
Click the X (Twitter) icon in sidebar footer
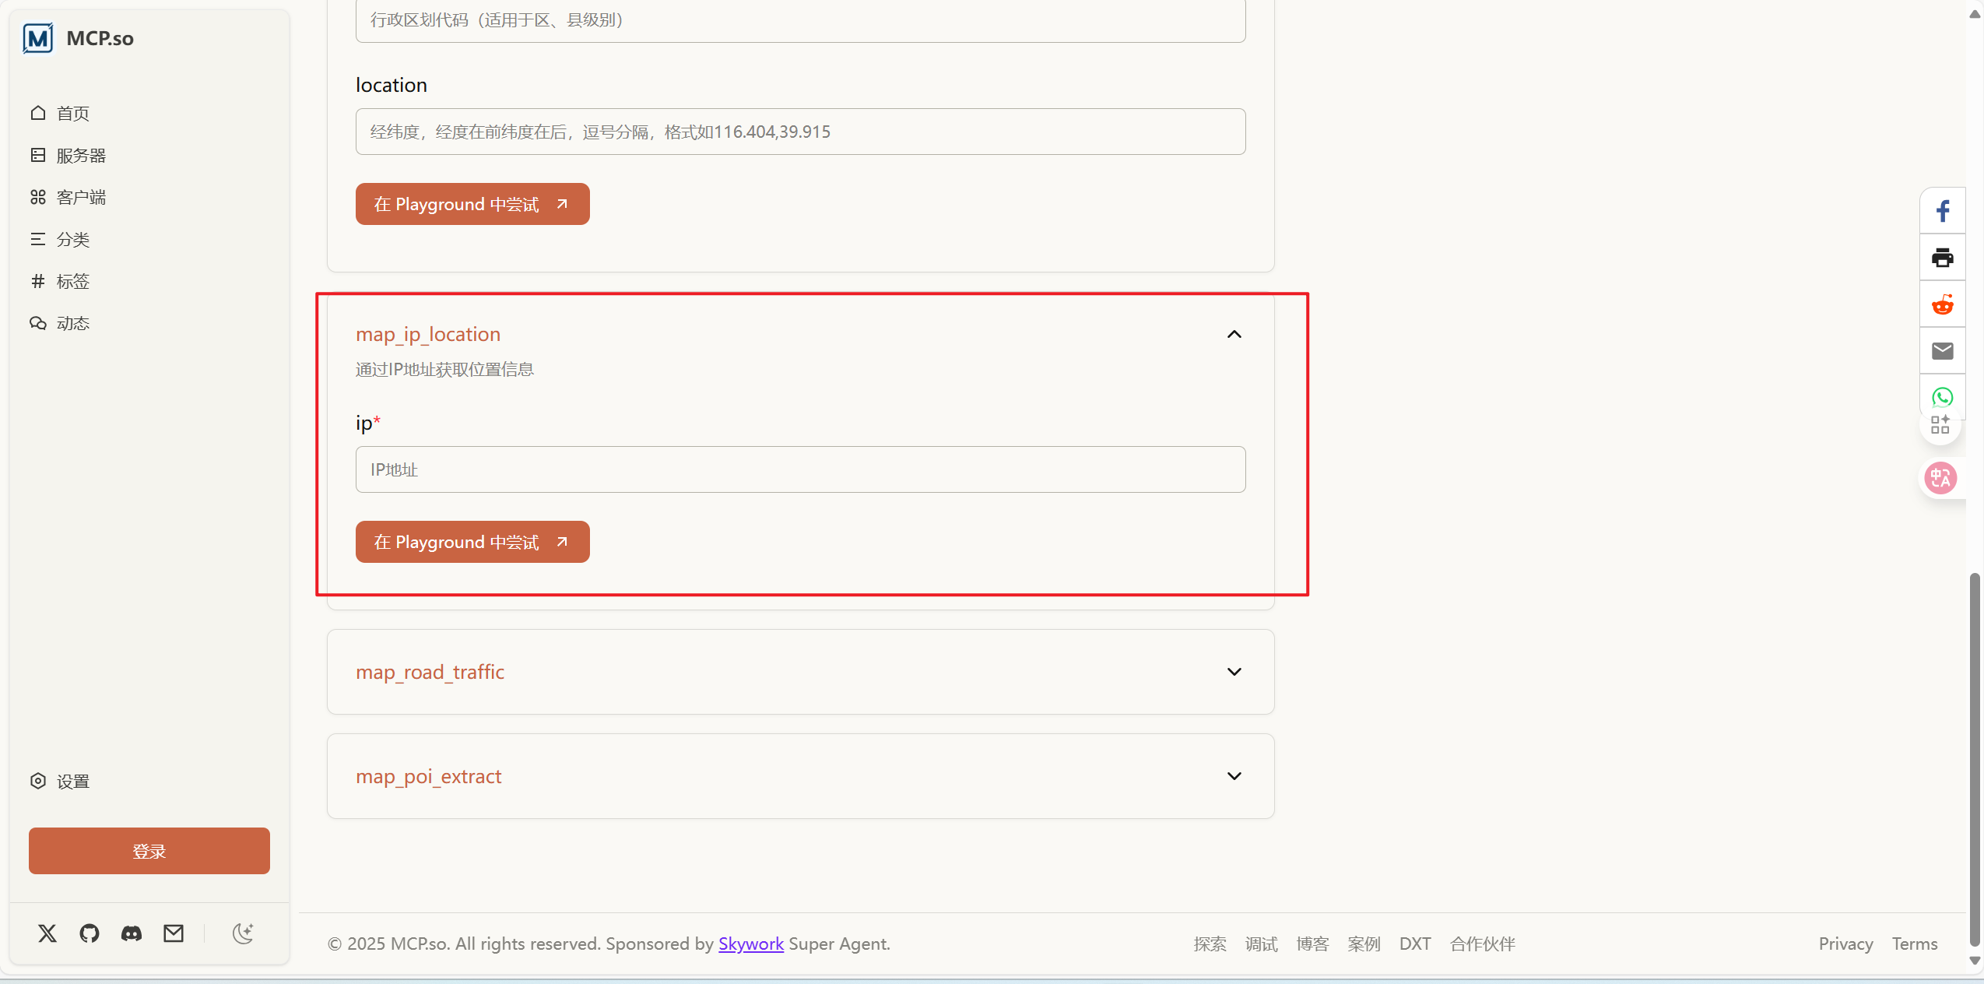coord(47,933)
